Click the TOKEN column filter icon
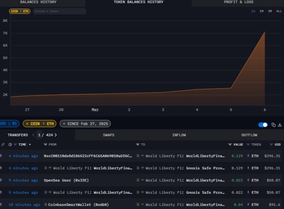284x209 pixels. [248, 145]
